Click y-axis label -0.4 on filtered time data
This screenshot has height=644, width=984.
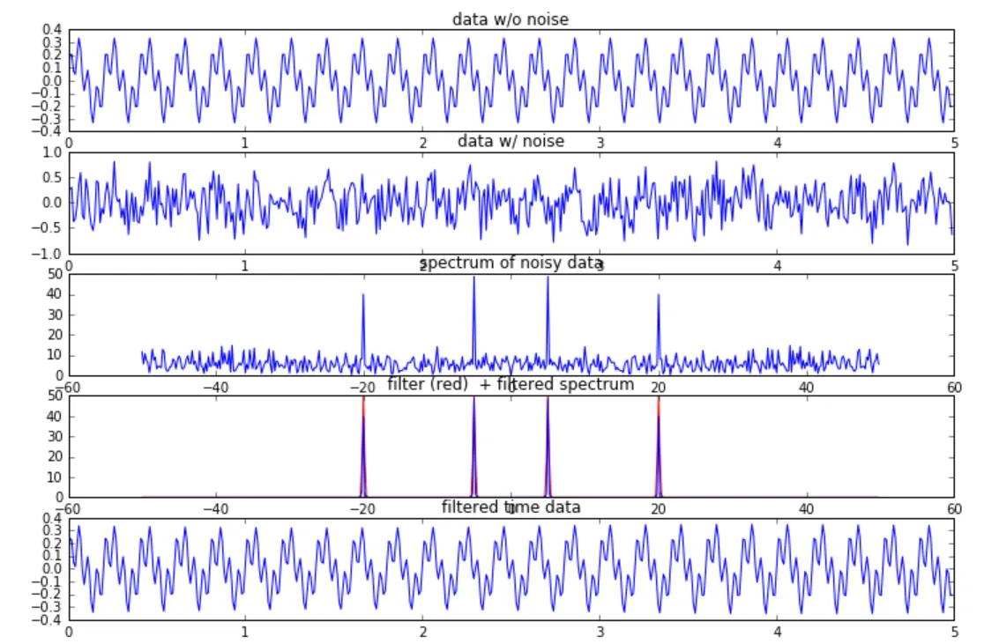pos(48,619)
